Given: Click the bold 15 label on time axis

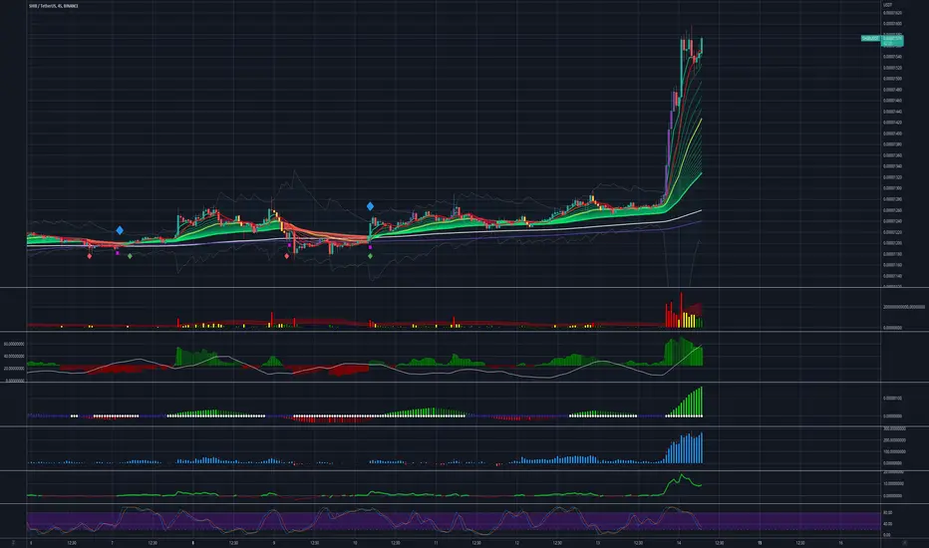Looking at the screenshot, I should tap(760, 543).
